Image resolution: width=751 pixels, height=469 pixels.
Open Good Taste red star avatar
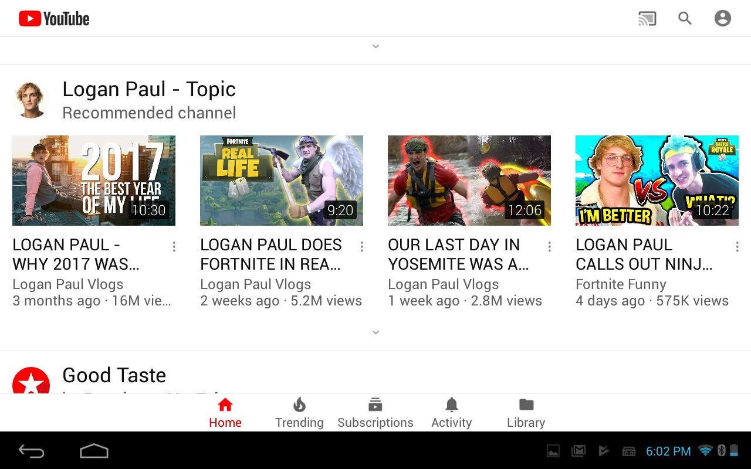click(31, 380)
